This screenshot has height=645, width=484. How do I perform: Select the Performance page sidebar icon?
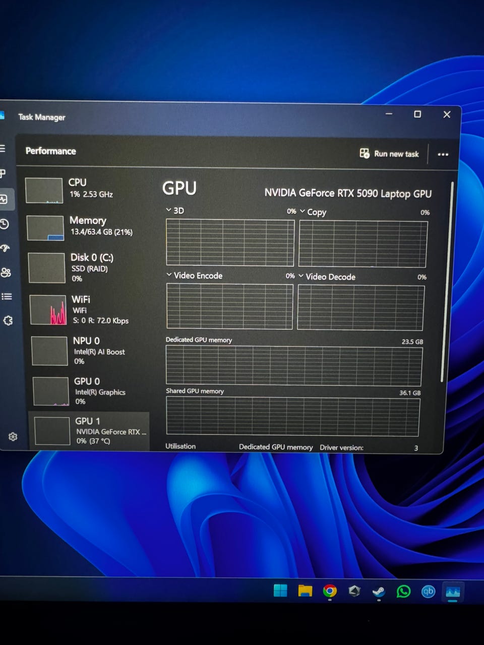[4, 200]
